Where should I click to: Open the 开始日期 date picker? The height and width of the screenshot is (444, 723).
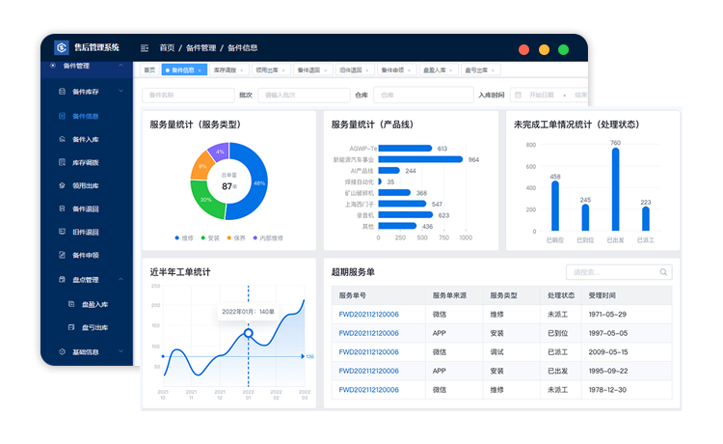[x=542, y=96]
